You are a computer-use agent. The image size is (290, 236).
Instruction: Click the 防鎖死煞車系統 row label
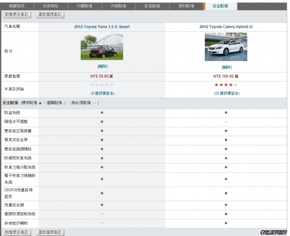coord(18,158)
